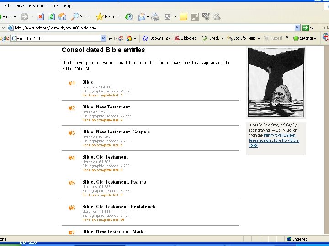Open the Google toolbar Bookmarks menu

pyautogui.click(x=160, y=38)
